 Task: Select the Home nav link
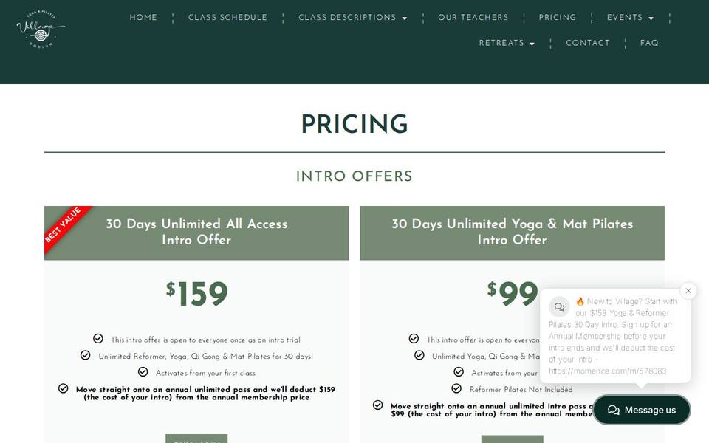(x=143, y=18)
